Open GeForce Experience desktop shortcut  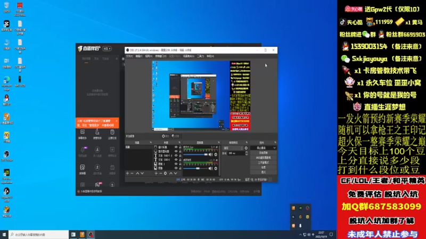click(x=6, y=176)
